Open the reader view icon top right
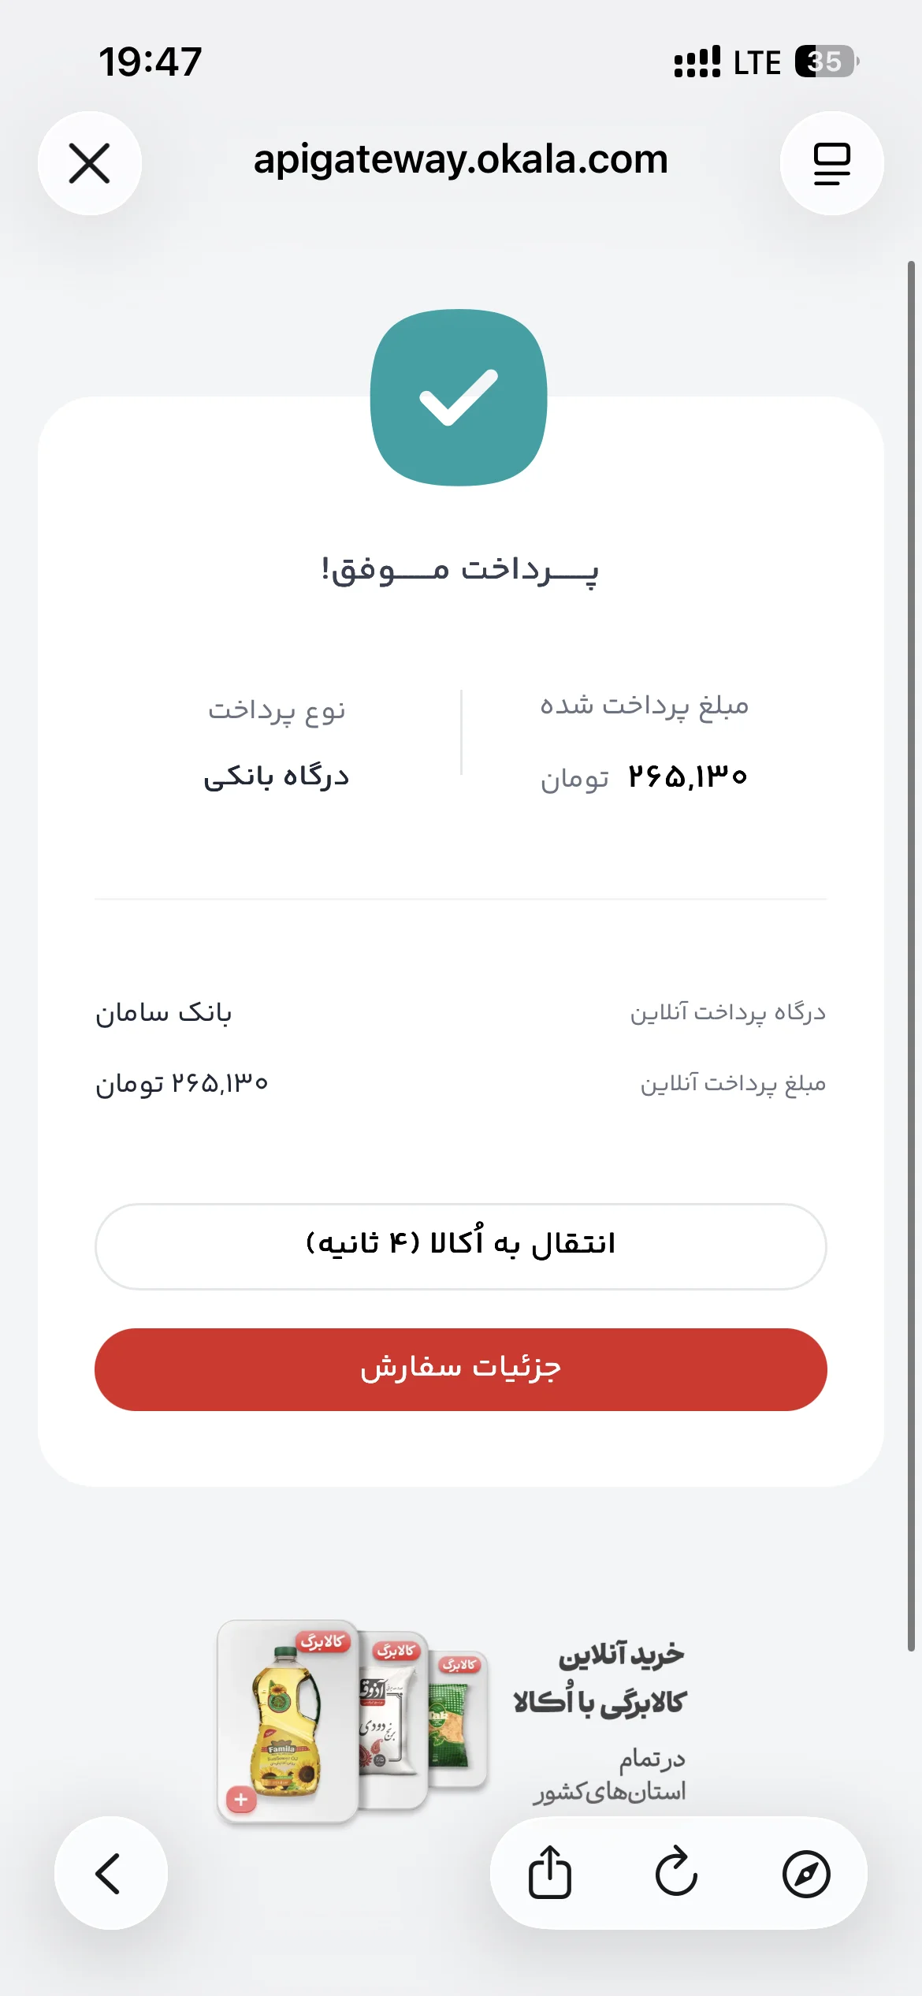The height and width of the screenshot is (1996, 922). (831, 163)
